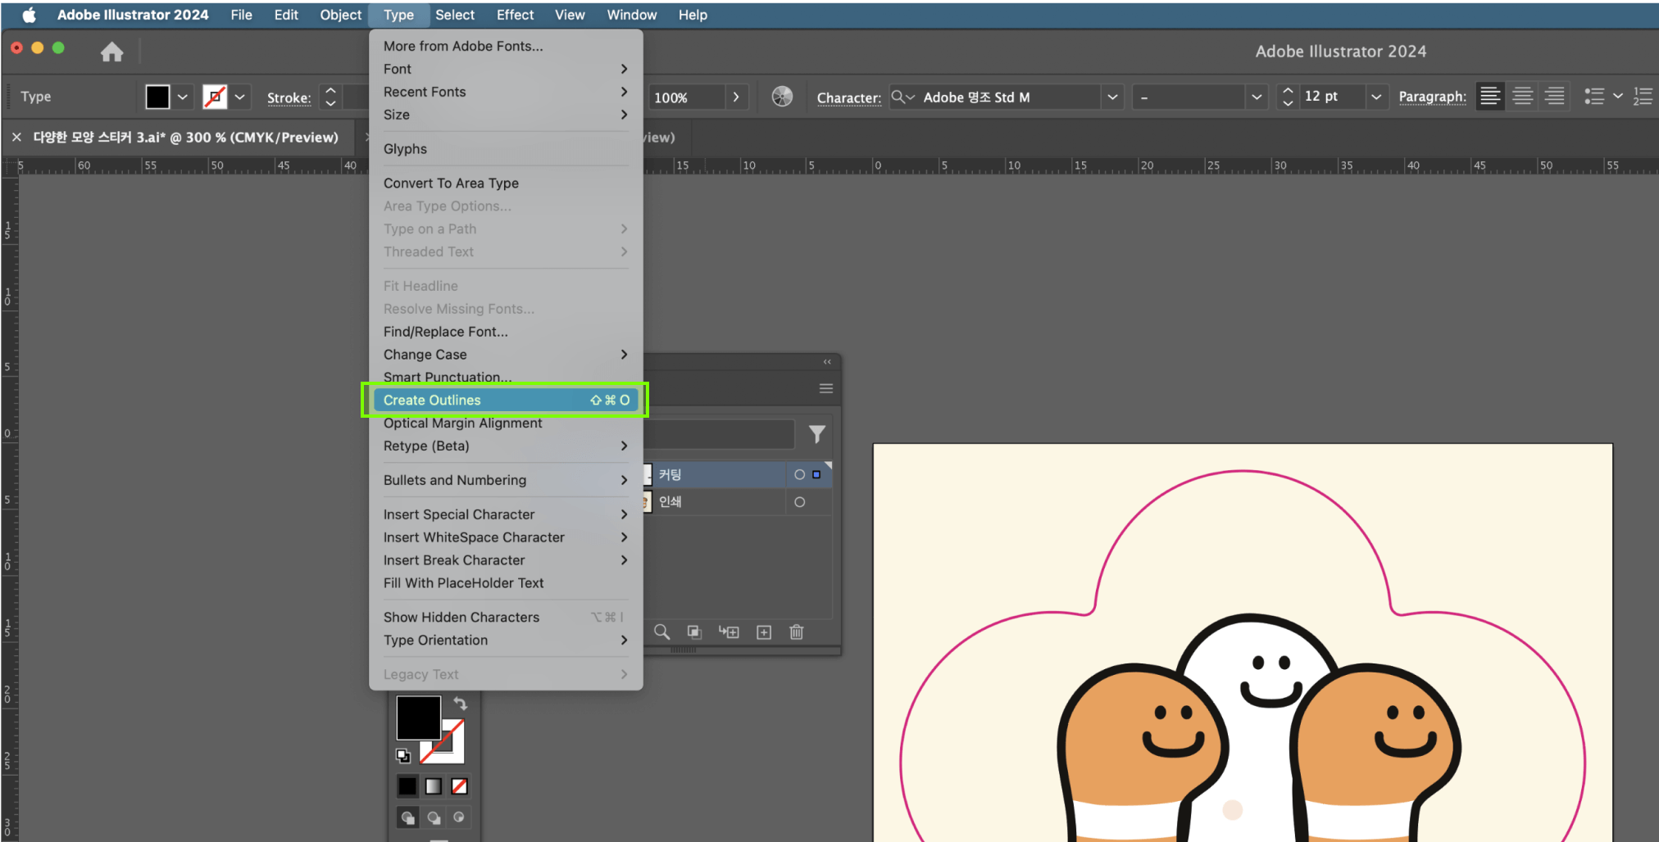Click the large black Fill box in toolbar
This screenshot has width=1659, height=842.
(x=419, y=718)
